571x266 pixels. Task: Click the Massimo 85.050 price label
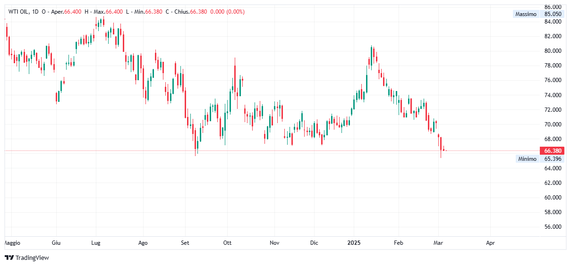539,14
